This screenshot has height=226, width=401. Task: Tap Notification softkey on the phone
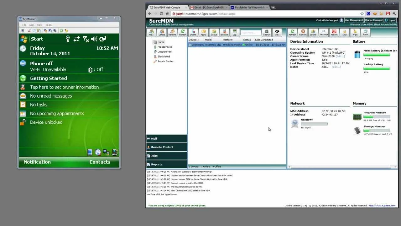(x=37, y=162)
